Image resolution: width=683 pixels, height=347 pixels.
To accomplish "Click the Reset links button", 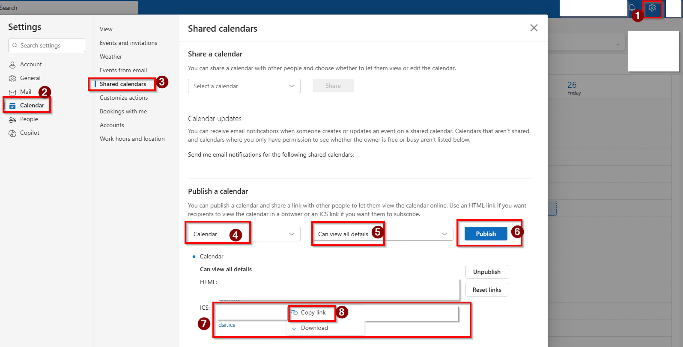I will (486, 290).
